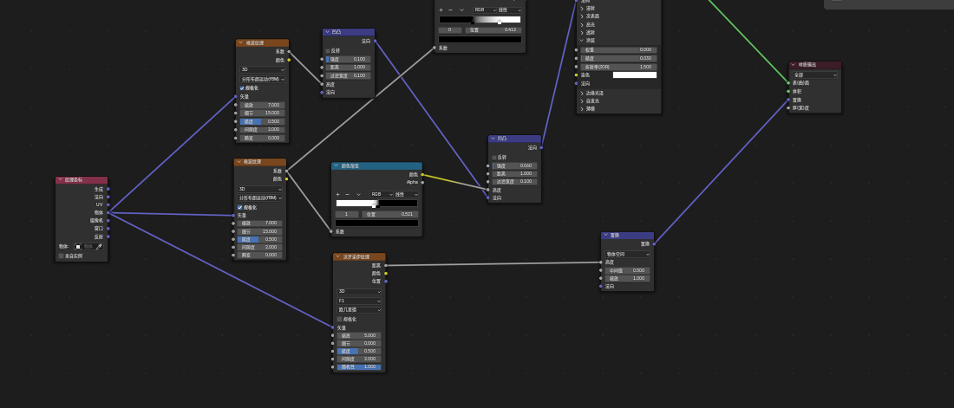Viewport: 954px width, 408px height.
Task: Expand the Subsurface (次表面) panel in Principled BSDF
Action: point(593,16)
